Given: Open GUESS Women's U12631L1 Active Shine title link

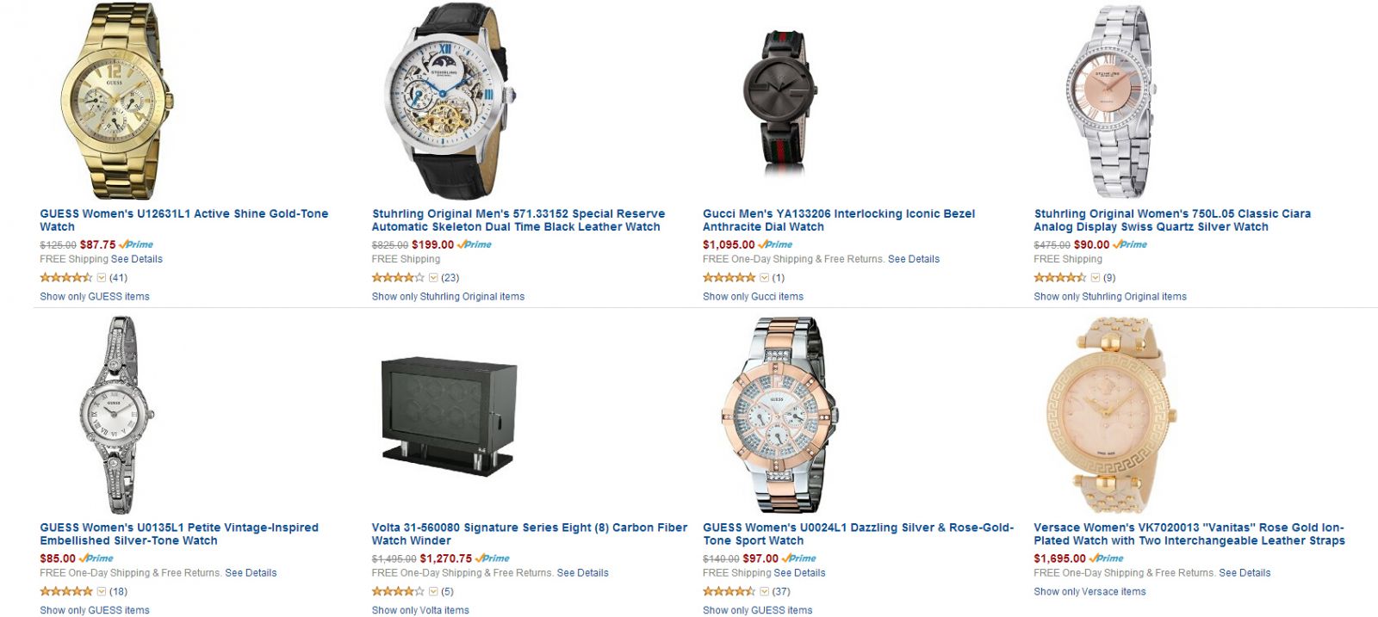Looking at the screenshot, I should coord(183,220).
